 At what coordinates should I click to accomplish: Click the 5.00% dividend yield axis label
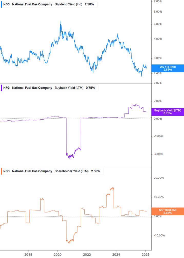tap(158, 24)
